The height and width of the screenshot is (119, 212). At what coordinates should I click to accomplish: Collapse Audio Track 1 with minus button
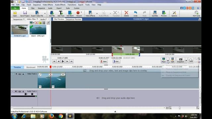(13, 91)
